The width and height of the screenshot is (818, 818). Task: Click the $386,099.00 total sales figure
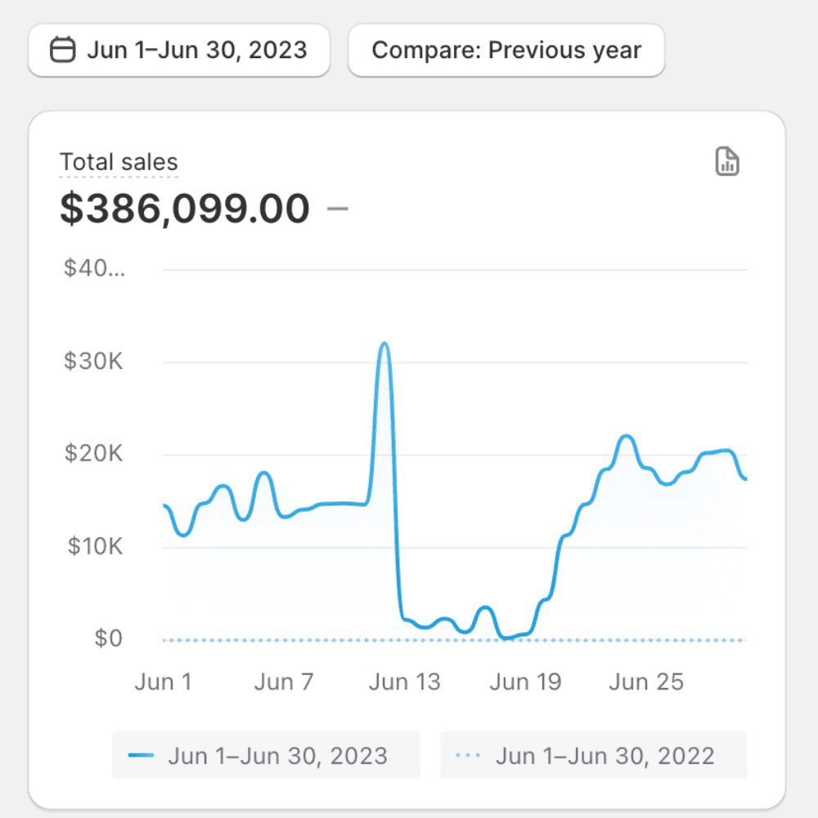click(185, 209)
